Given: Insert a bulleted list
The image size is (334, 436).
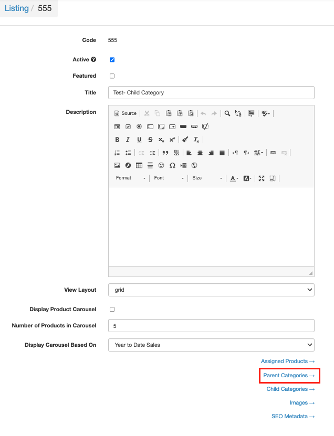Looking at the screenshot, I should coord(128,153).
